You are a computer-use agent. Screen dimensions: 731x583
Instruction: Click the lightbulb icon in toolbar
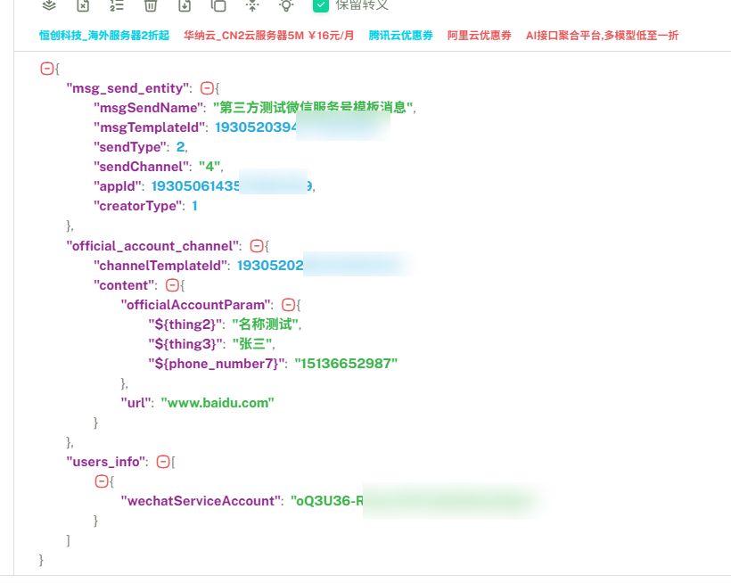pyautogui.click(x=286, y=5)
